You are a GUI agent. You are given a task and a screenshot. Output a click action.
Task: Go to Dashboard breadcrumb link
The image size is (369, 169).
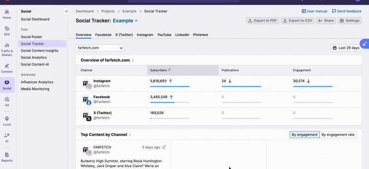point(84,11)
